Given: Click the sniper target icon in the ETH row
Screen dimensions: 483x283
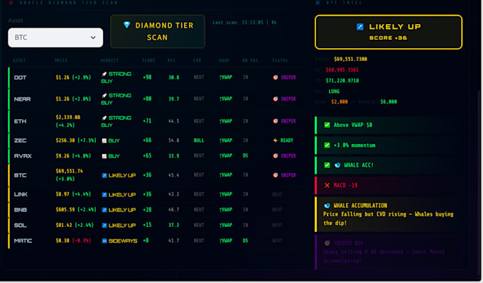Looking at the screenshot, I should pos(276,121).
